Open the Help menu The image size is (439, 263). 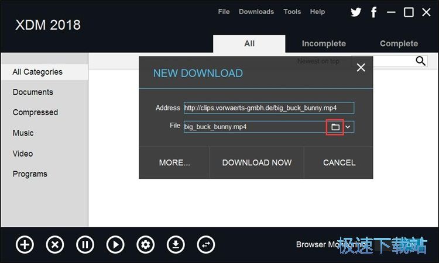[317, 12]
